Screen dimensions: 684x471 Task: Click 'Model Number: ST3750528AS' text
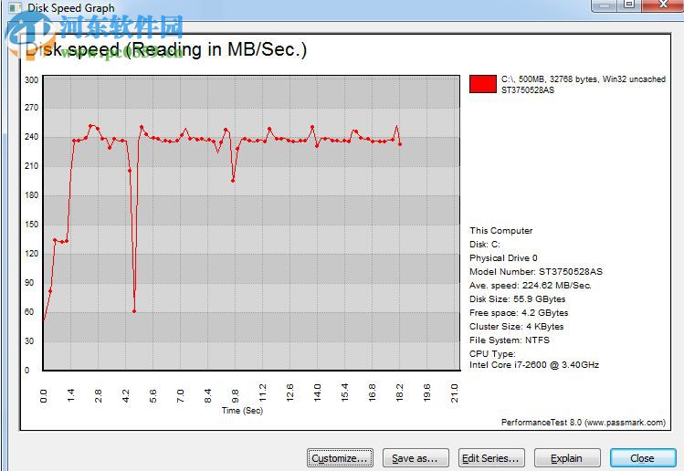tap(536, 272)
